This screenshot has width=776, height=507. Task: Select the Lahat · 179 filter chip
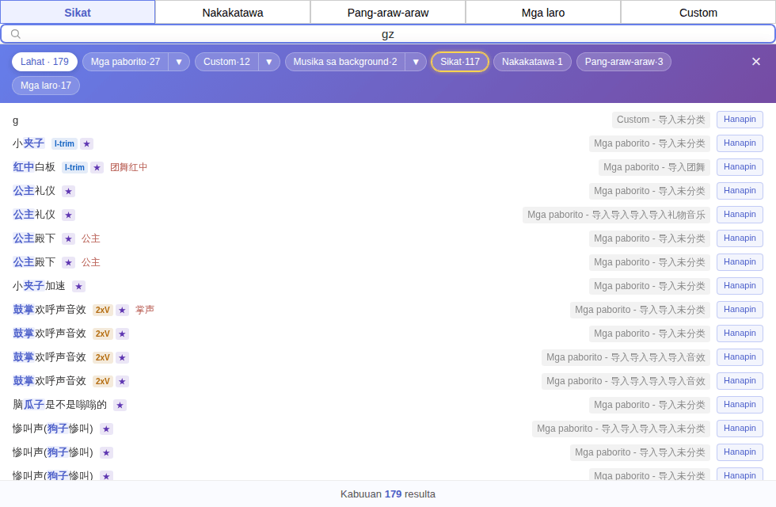click(x=44, y=62)
